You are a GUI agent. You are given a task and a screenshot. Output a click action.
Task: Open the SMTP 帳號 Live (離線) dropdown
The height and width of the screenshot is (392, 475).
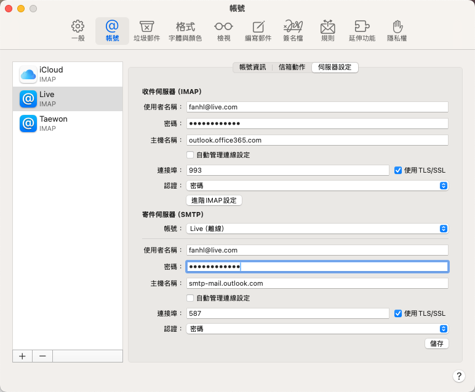pyautogui.click(x=317, y=229)
